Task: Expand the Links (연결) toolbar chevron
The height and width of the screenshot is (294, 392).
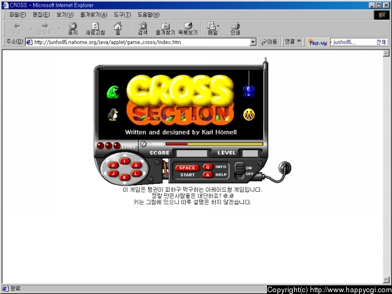Action: 299,41
